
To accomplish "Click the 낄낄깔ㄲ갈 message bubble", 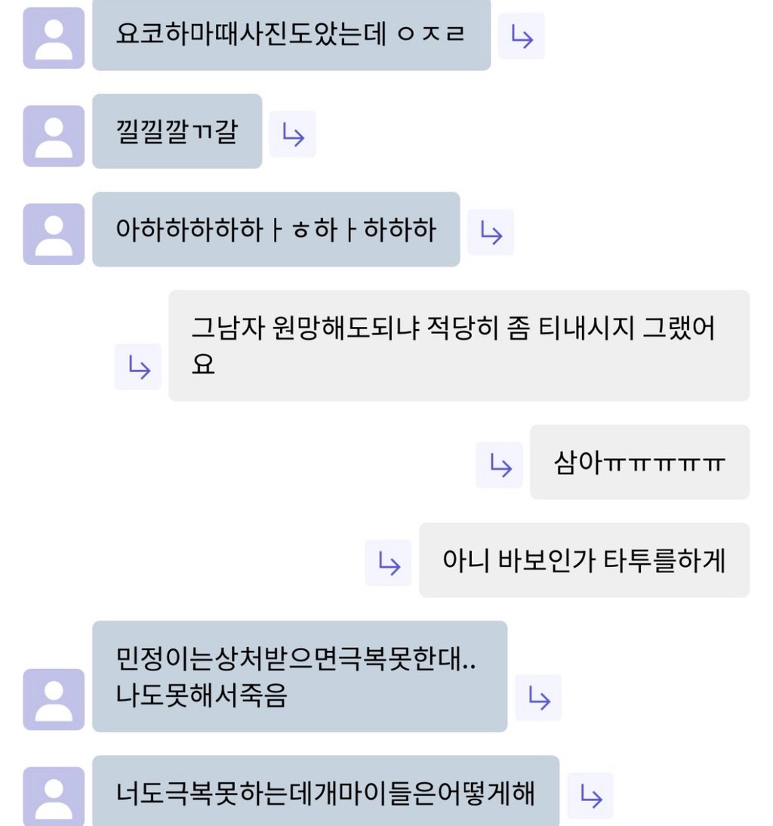I will (x=177, y=131).
